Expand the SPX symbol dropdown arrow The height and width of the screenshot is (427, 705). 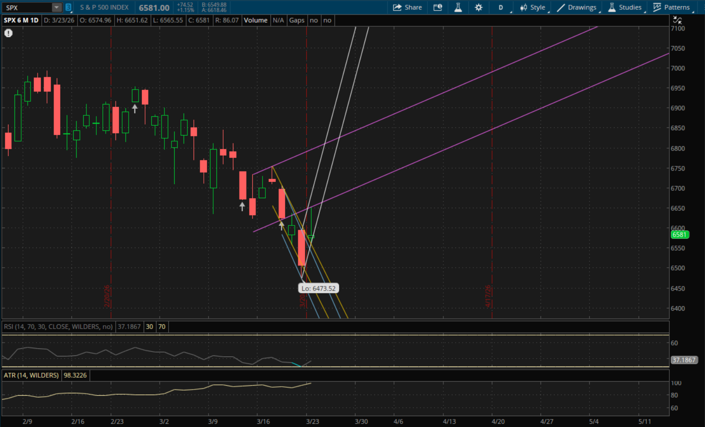(56, 7)
